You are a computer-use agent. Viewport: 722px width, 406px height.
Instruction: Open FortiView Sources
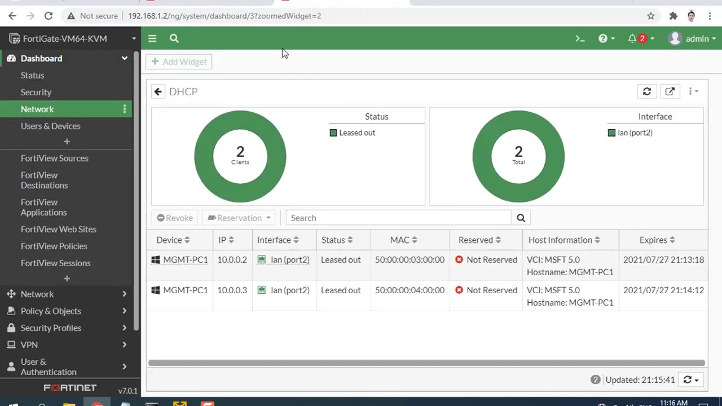55,158
